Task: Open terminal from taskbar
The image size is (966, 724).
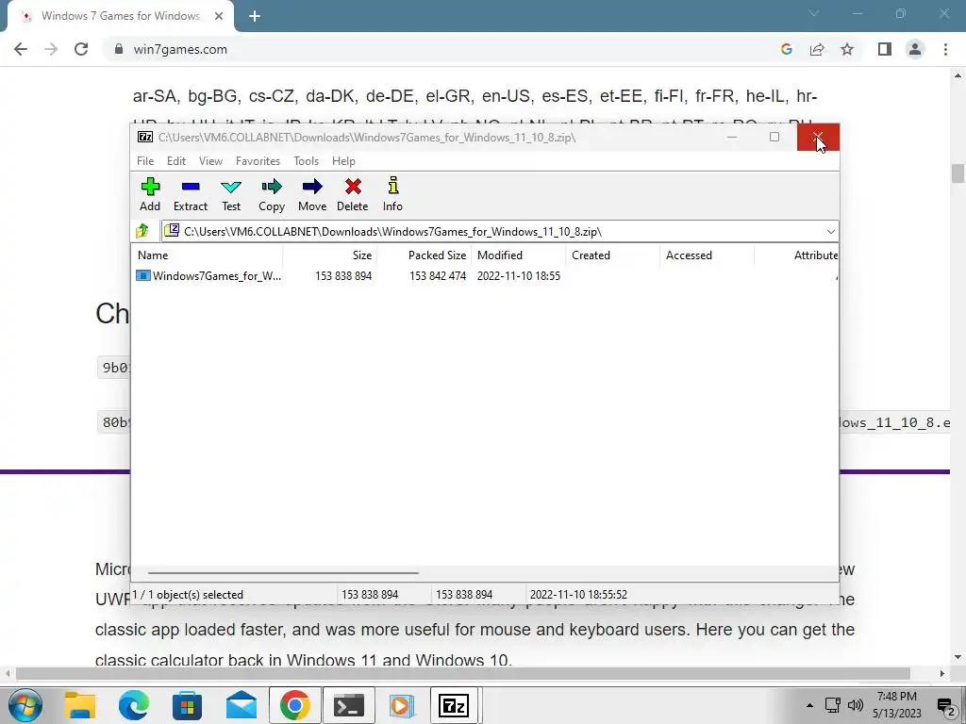Action: 349,705
